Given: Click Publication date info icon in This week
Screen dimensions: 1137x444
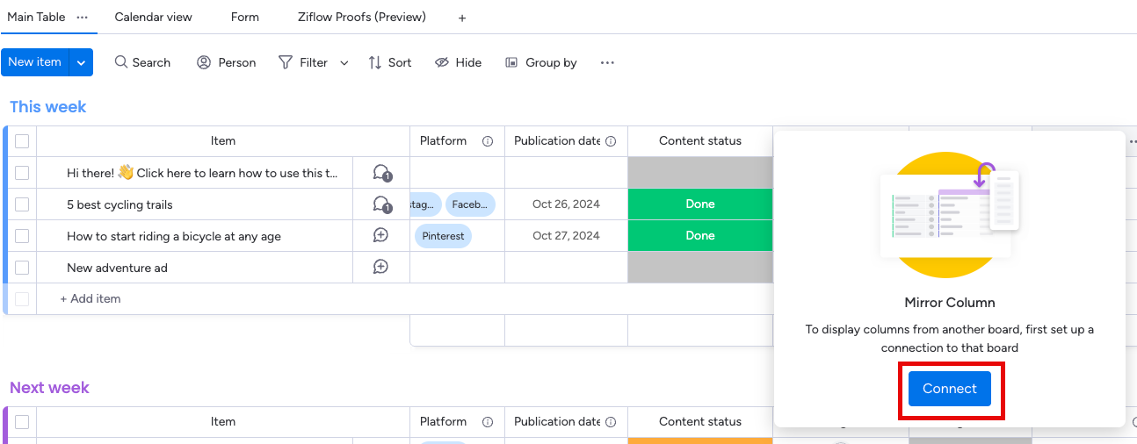Looking at the screenshot, I should [611, 141].
